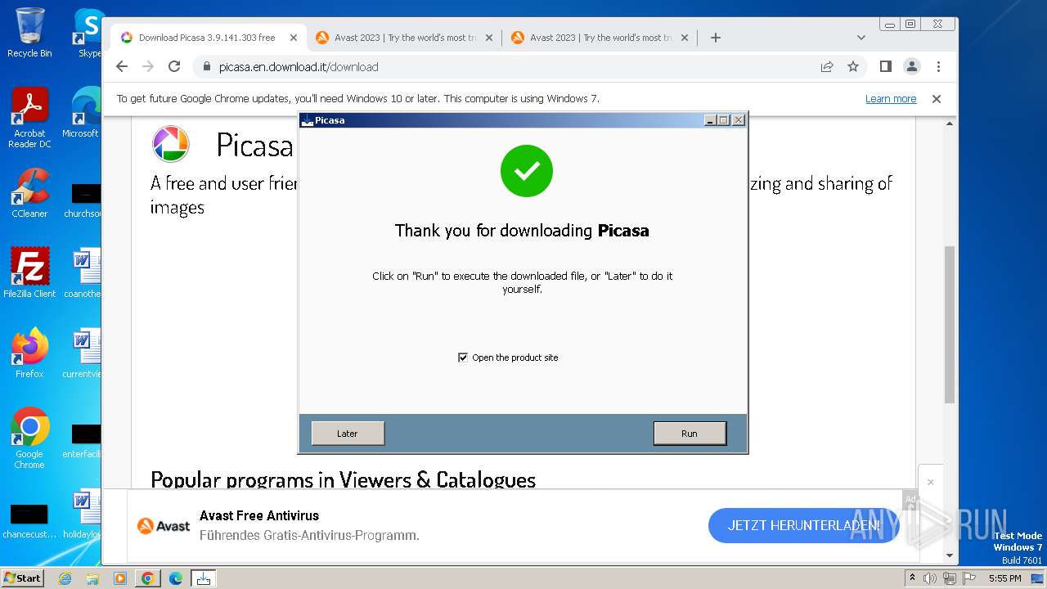Open the Chrome tab search dropdown
Image resolution: width=1047 pixels, height=589 pixels.
point(861,38)
